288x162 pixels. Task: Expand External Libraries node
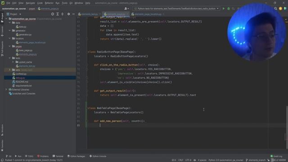pyautogui.click(x=6, y=90)
